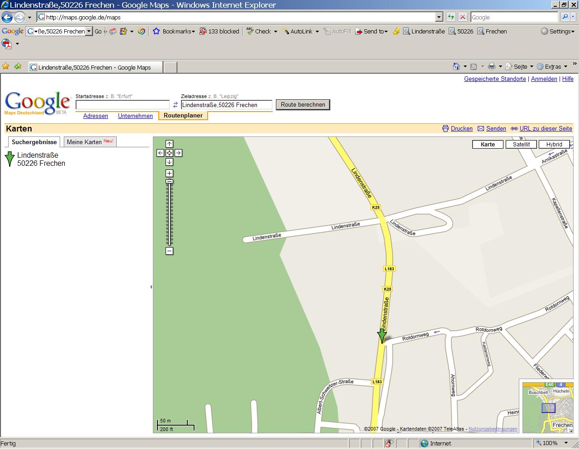Click the Route berechnen button
The width and height of the screenshot is (579, 450).
point(303,105)
